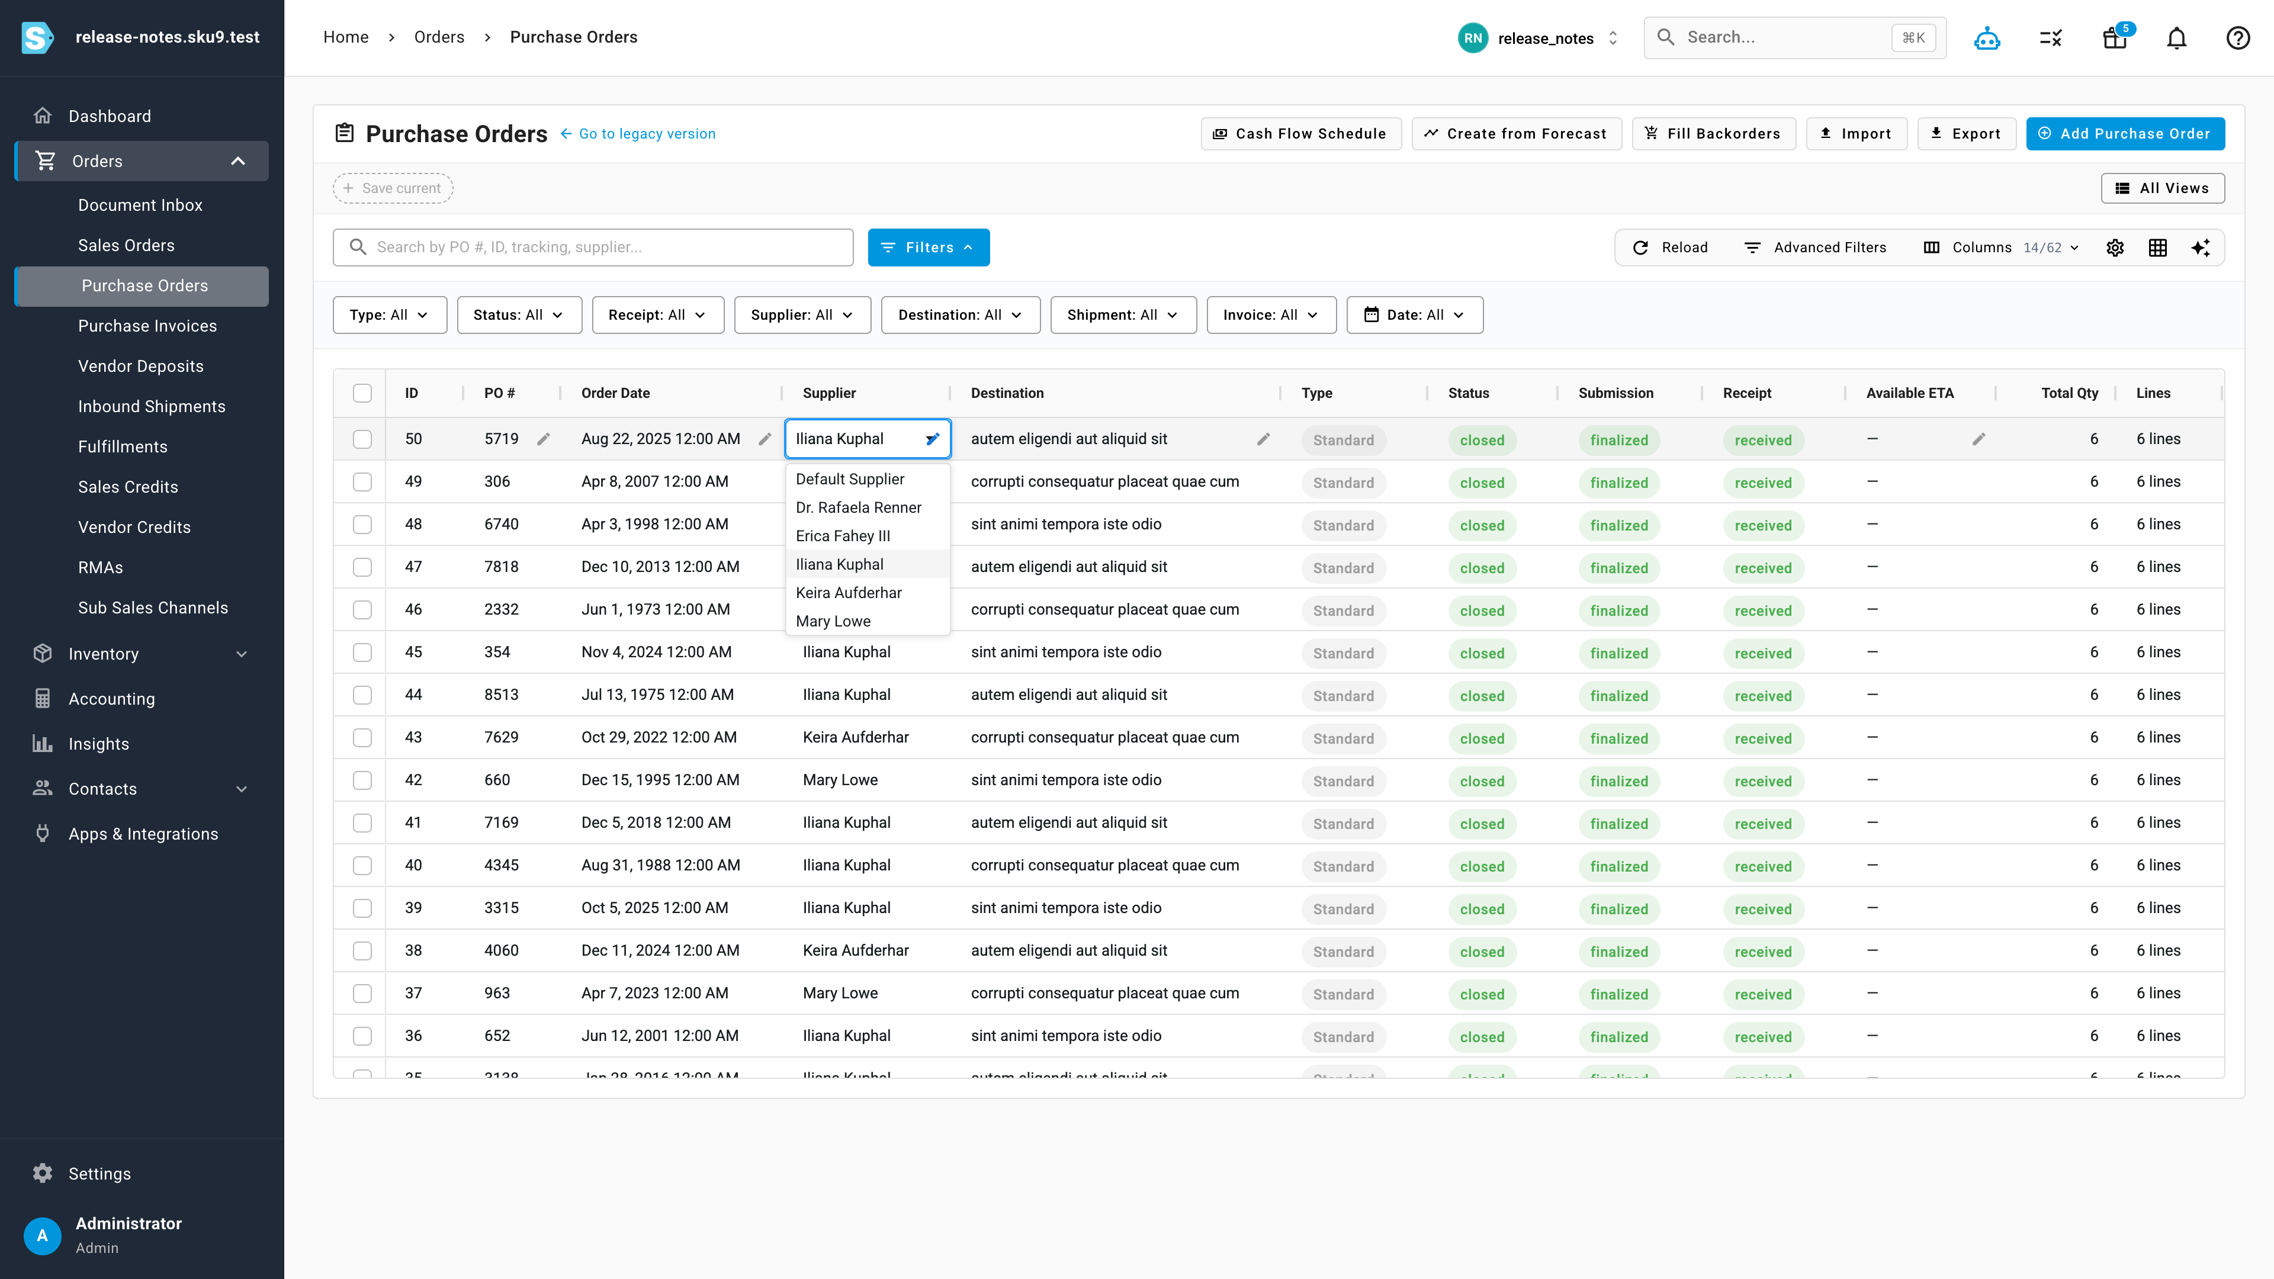Open the Shipment: All filter dropdown
The height and width of the screenshot is (1279, 2274).
[1123, 315]
